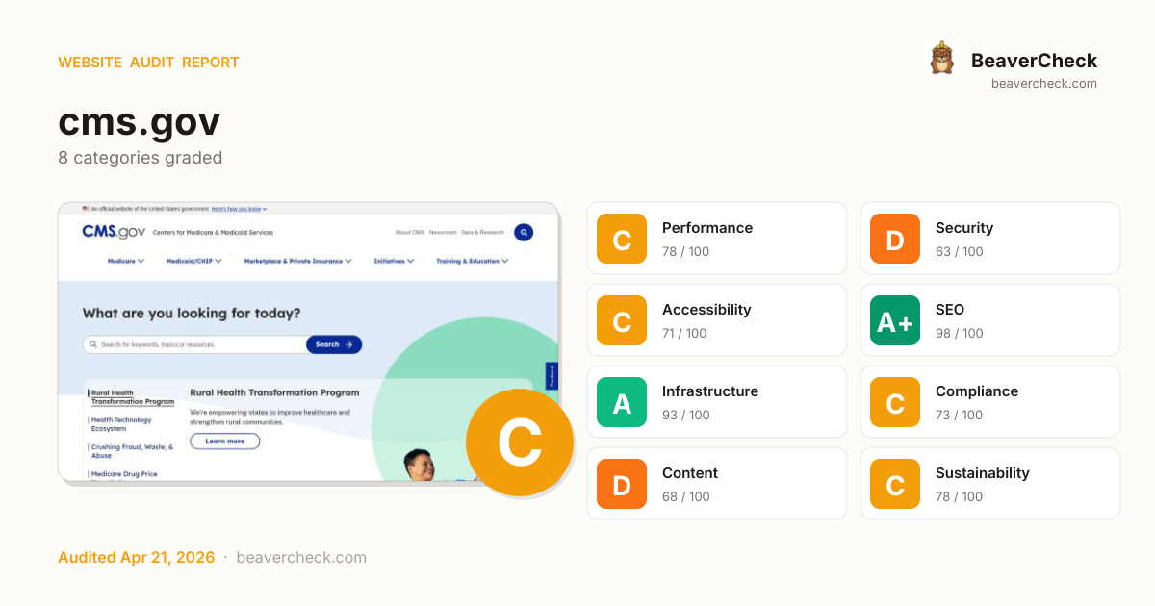Screen dimensions: 1155x606
Task: Open the Rural Health Transformation Program link
Action: click(133, 397)
